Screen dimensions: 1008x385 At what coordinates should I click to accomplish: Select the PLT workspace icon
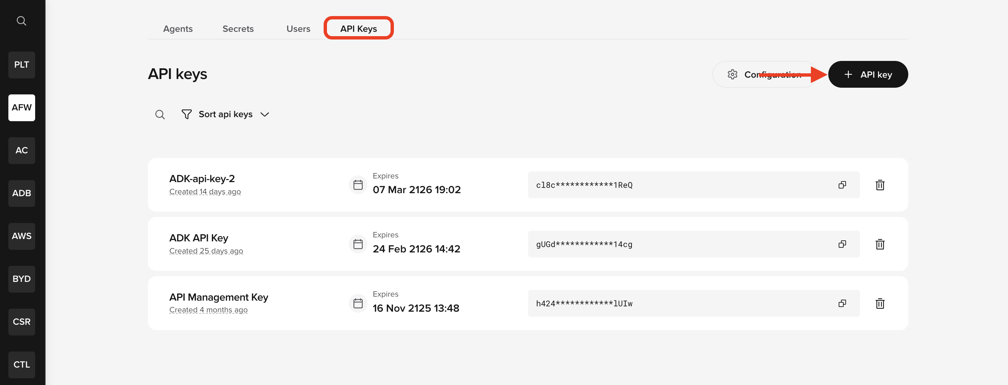21,65
